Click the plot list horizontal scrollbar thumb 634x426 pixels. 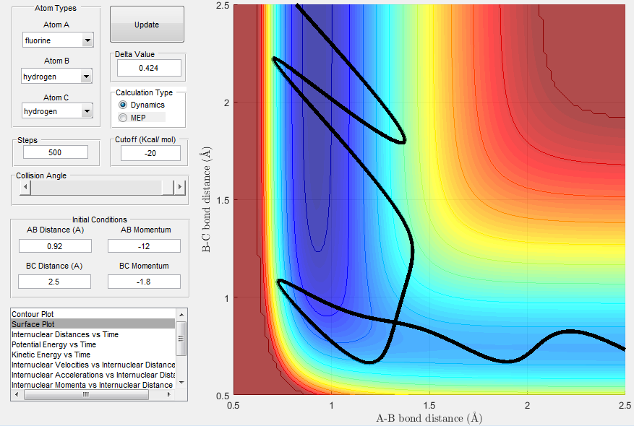(86, 394)
